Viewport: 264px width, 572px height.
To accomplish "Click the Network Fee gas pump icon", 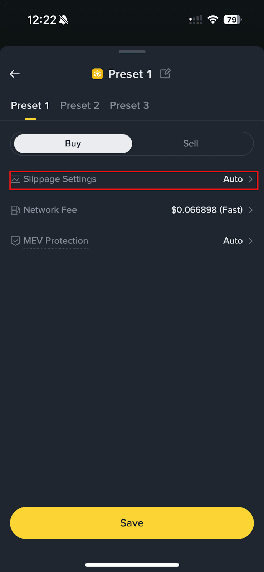I will 15,210.
